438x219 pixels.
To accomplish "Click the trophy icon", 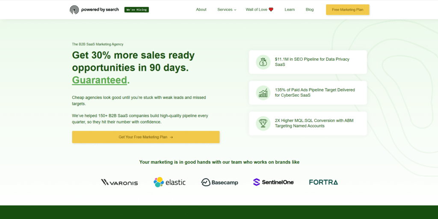I will click(263, 123).
